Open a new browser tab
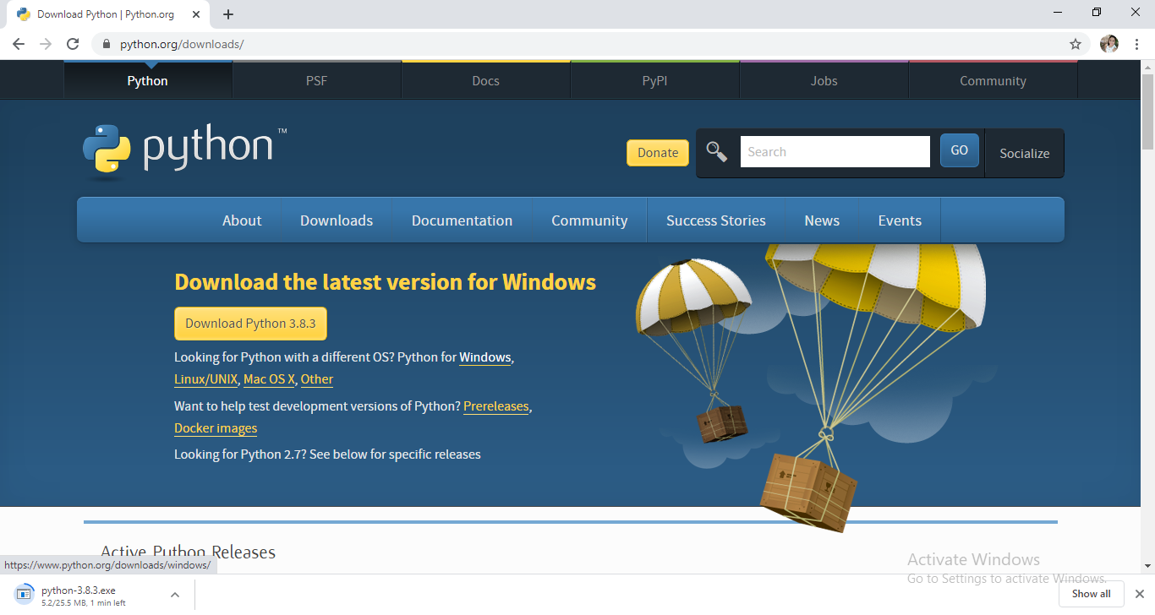The width and height of the screenshot is (1155, 615). tap(228, 14)
